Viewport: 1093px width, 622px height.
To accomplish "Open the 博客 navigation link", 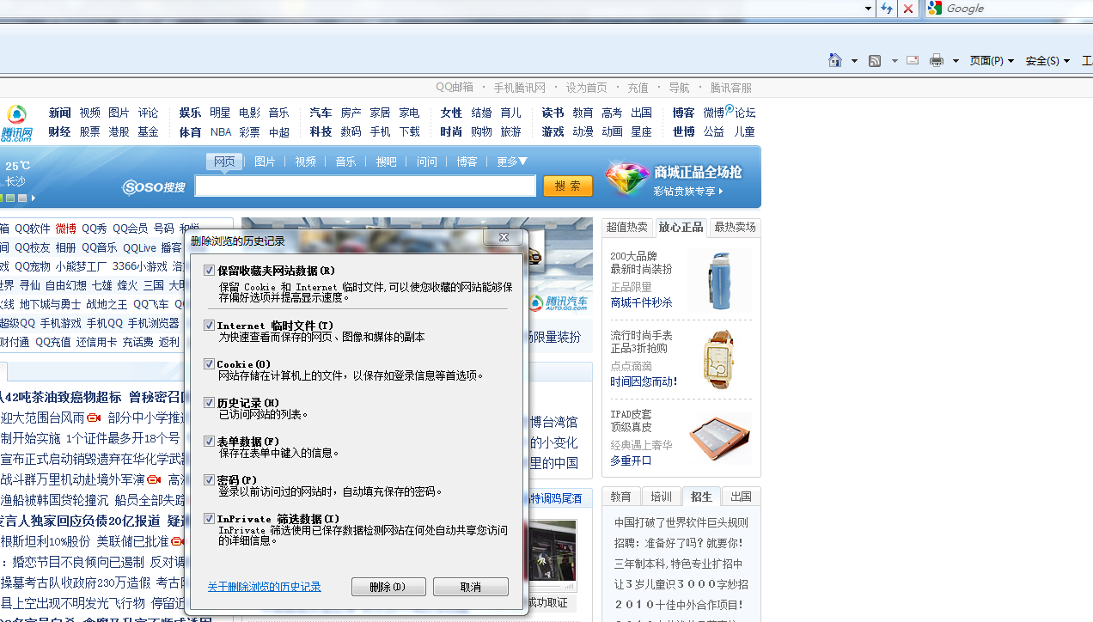I will click(684, 113).
